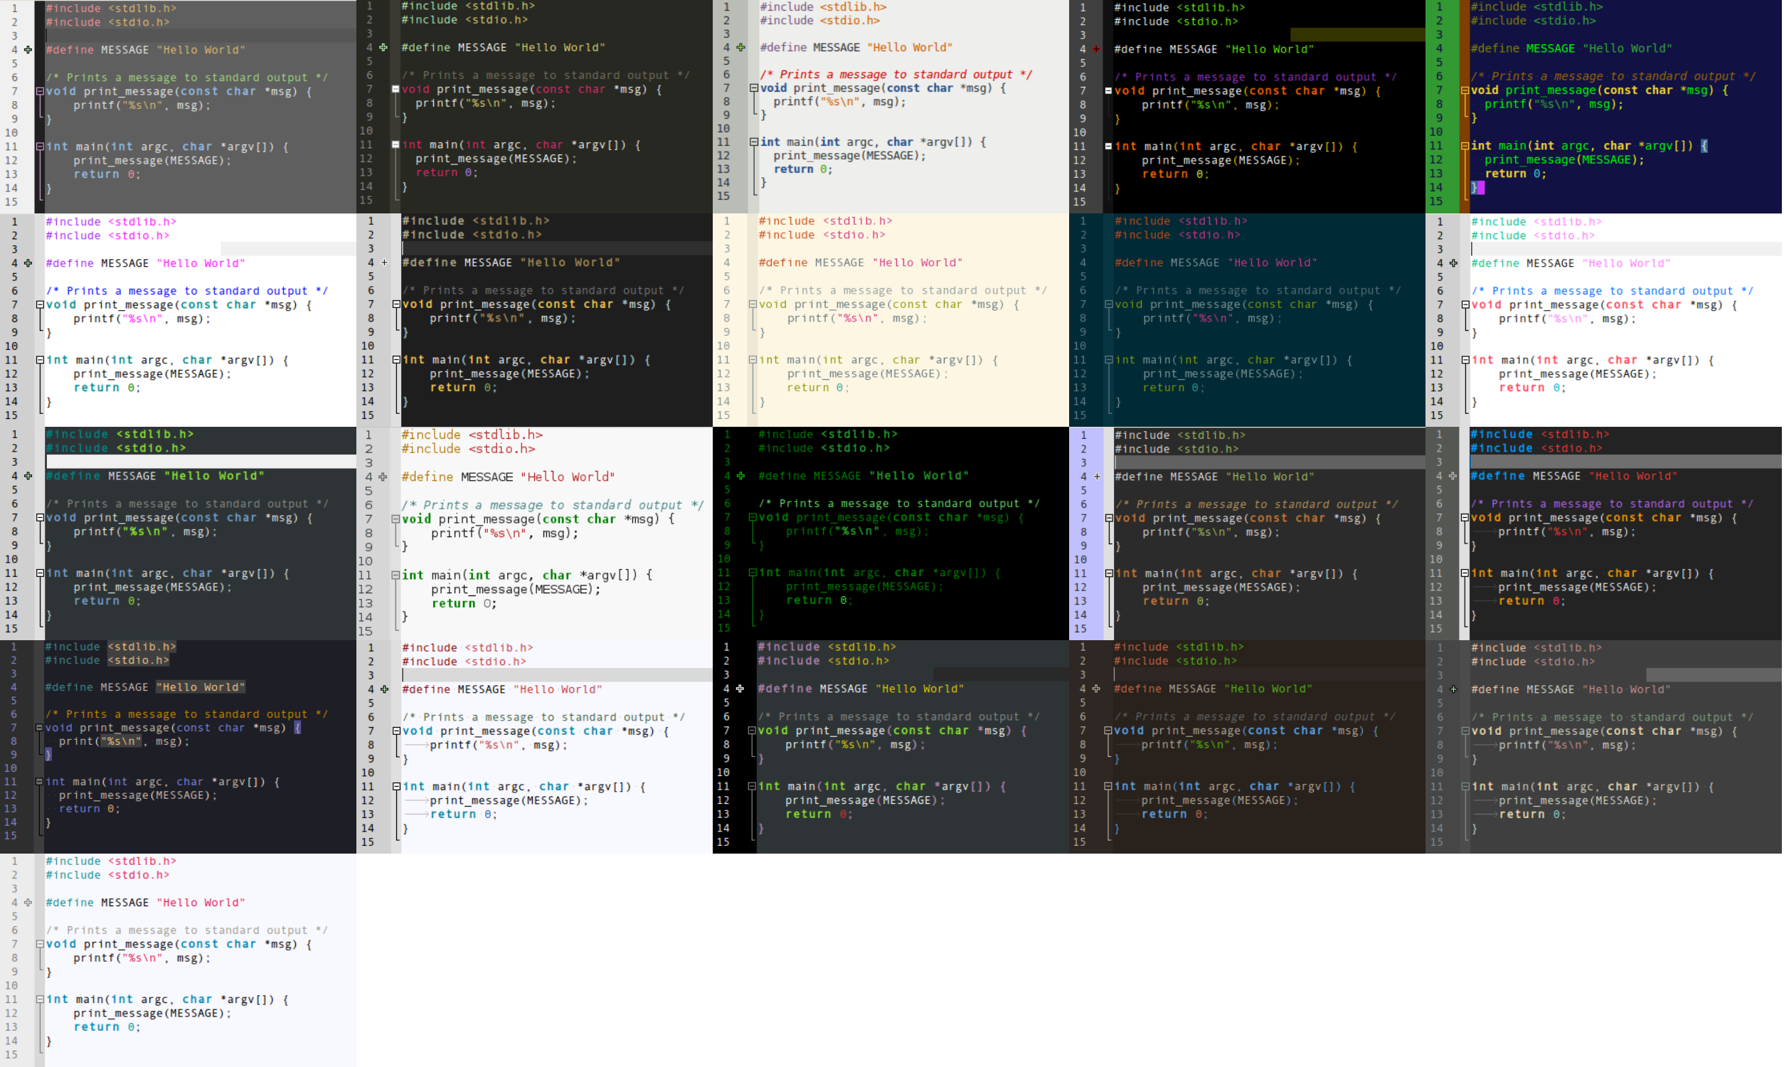The height and width of the screenshot is (1067, 1784).
Task: Click line number 15 in the navy green-gutter theme
Action: [1435, 201]
